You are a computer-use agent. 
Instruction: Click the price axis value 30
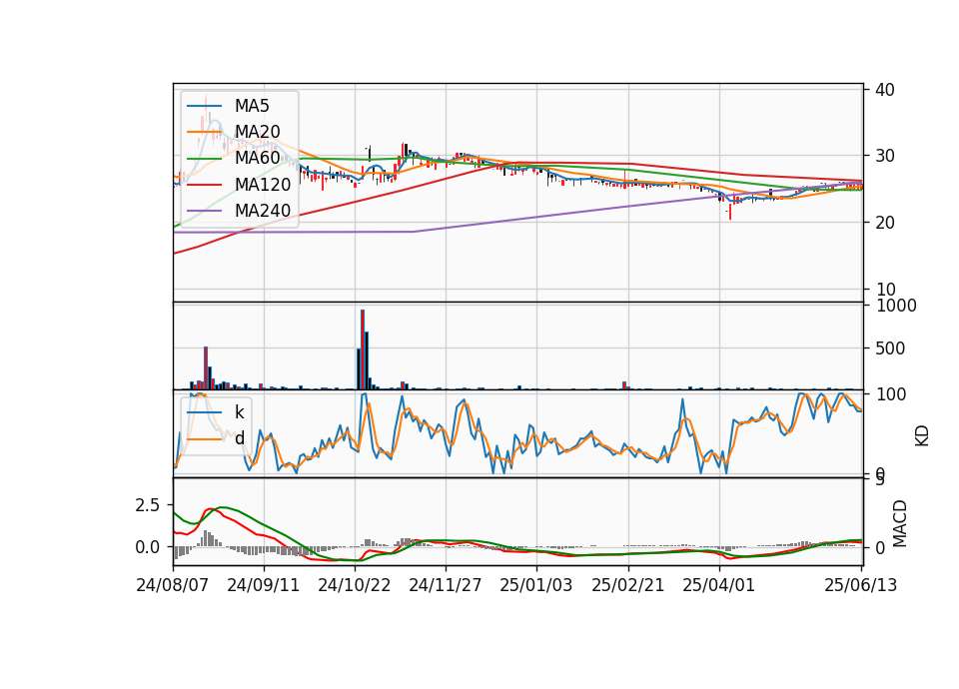885,156
